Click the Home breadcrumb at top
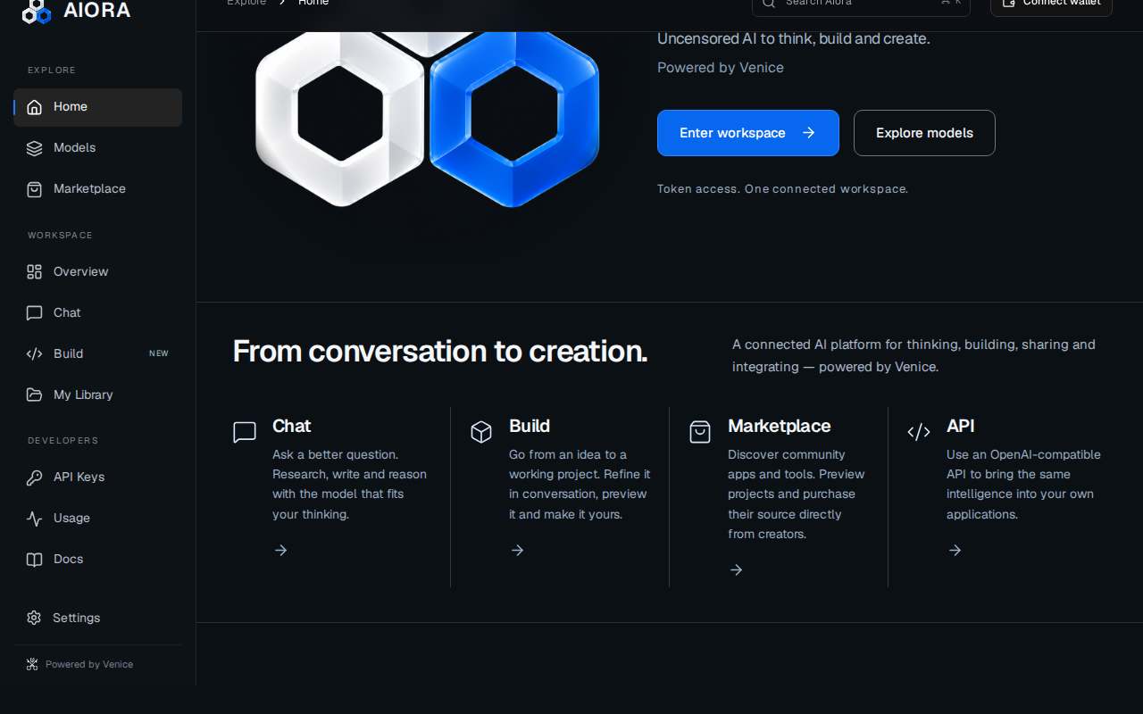Image resolution: width=1143 pixels, height=714 pixels. pyautogui.click(x=313, y=3)
